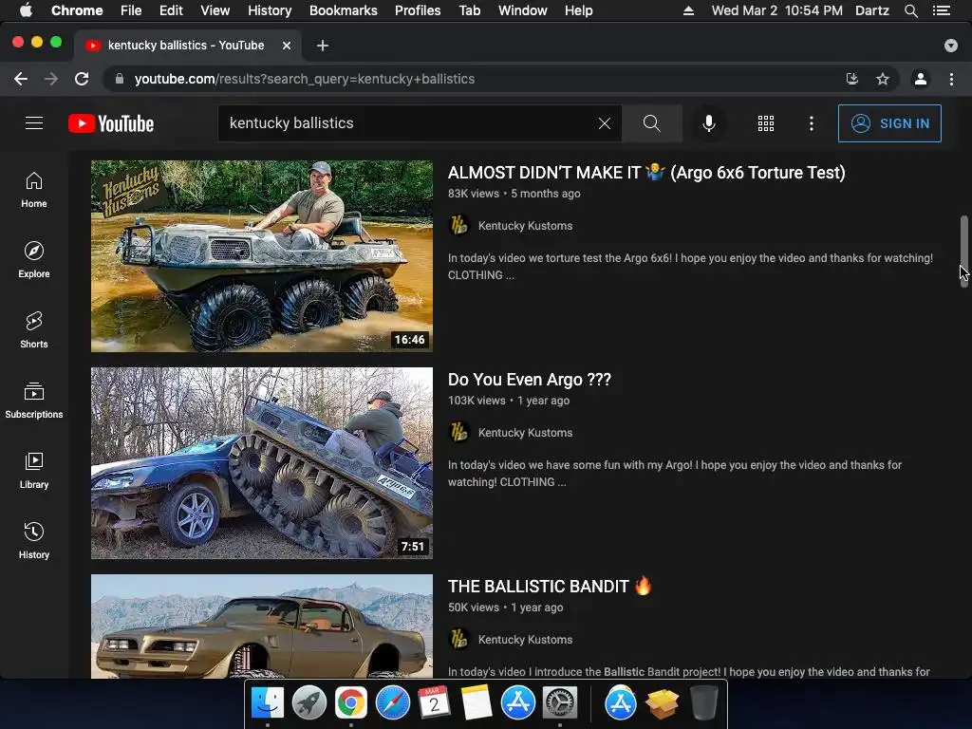Clear the search box with the X
The width and height of the screenshot is (972, 729).
click(x=605, y=123)
